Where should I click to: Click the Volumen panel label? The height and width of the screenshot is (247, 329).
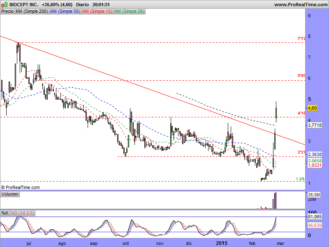(x=10, y=194)
